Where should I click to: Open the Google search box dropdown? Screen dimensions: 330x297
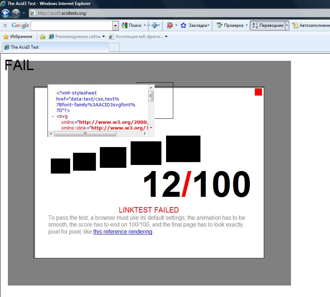tap(115, 25)
